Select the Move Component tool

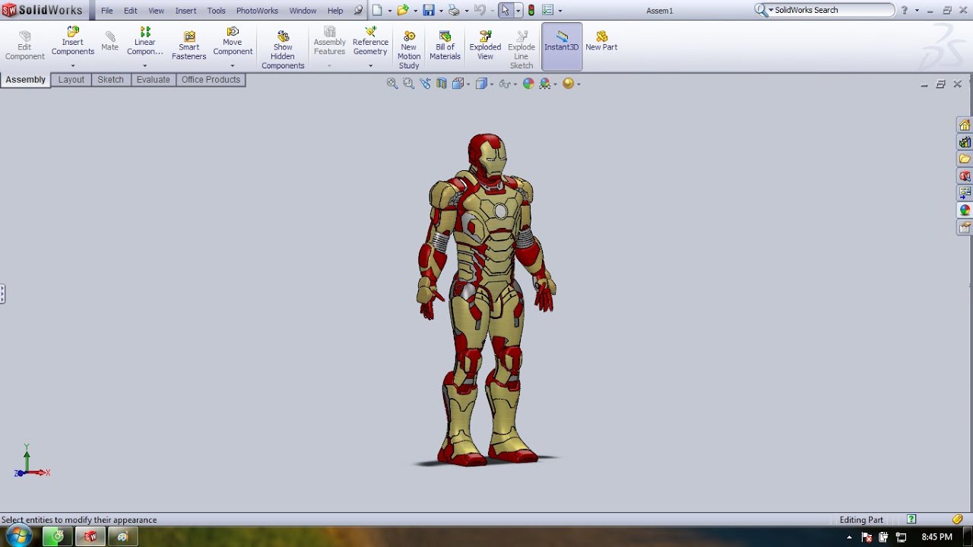coord(233,42)
